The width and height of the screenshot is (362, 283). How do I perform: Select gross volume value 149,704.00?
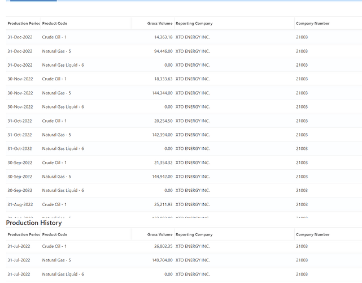(x=162, y=260)
